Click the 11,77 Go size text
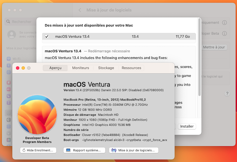Viewport: 237px width, 162px height. click(x=183, y=36)
